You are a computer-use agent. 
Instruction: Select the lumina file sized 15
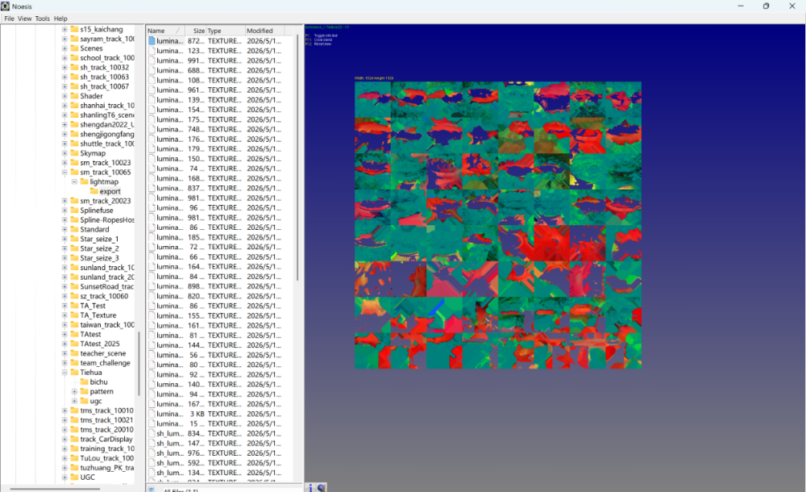pos(221,423)
